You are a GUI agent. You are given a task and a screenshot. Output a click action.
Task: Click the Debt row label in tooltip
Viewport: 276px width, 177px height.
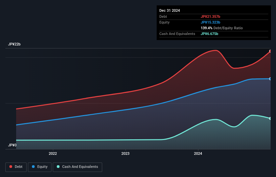coord(163,16)
